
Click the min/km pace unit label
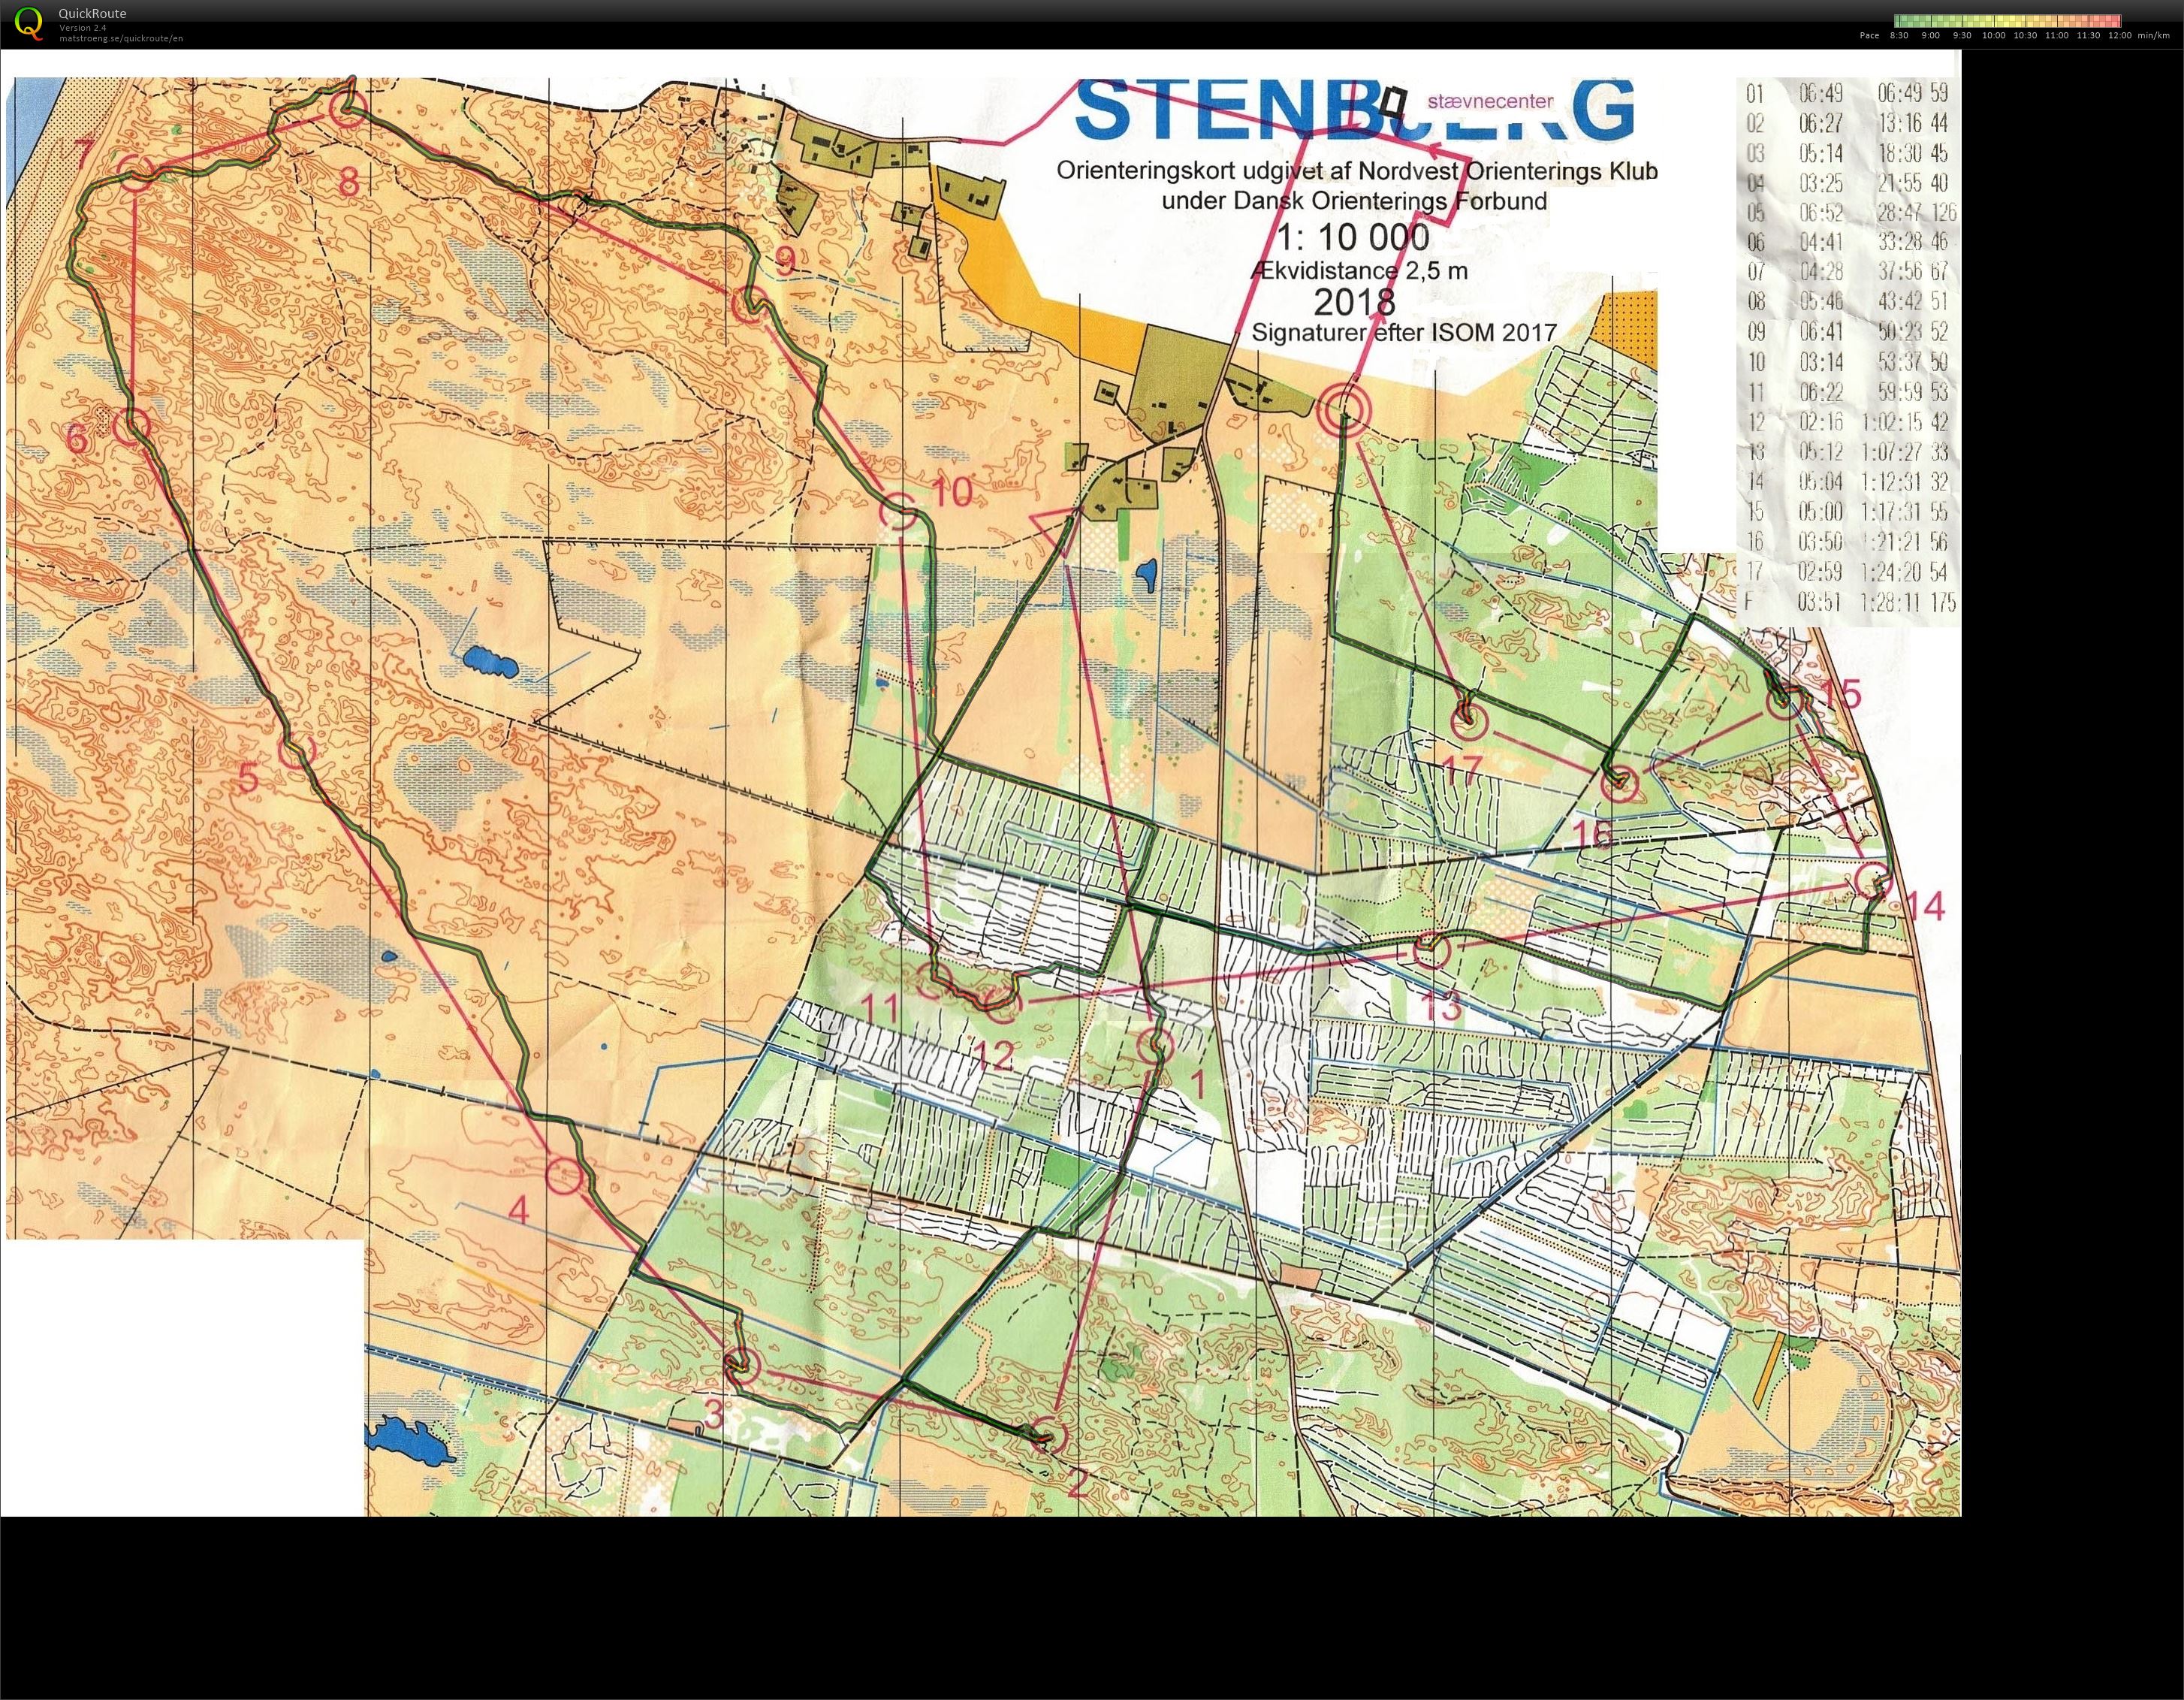click(x=2155, y=36)
